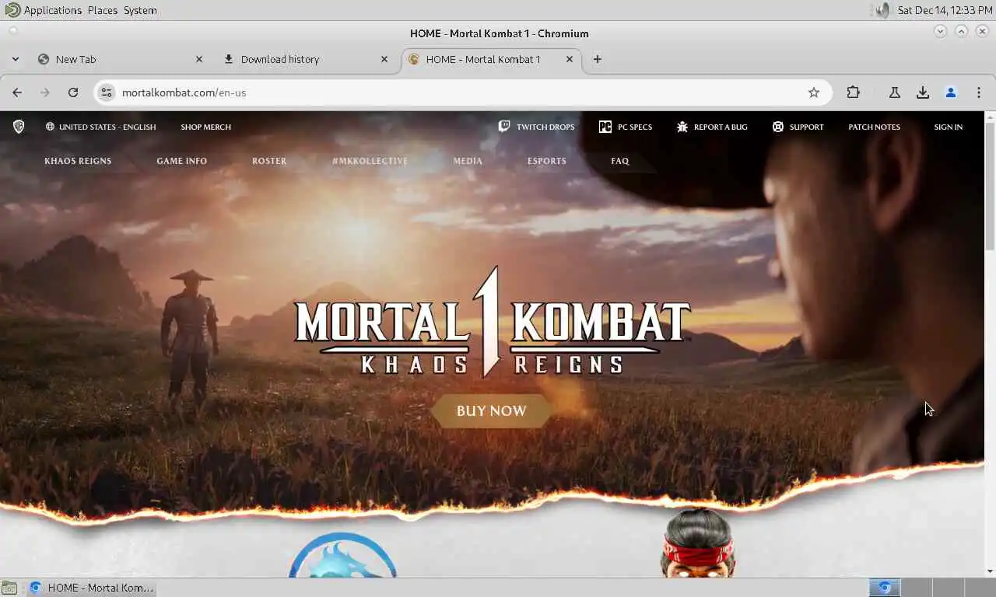Close the New Tab tab
This screenshot has width=996, height=597.
tap(199, 59)
